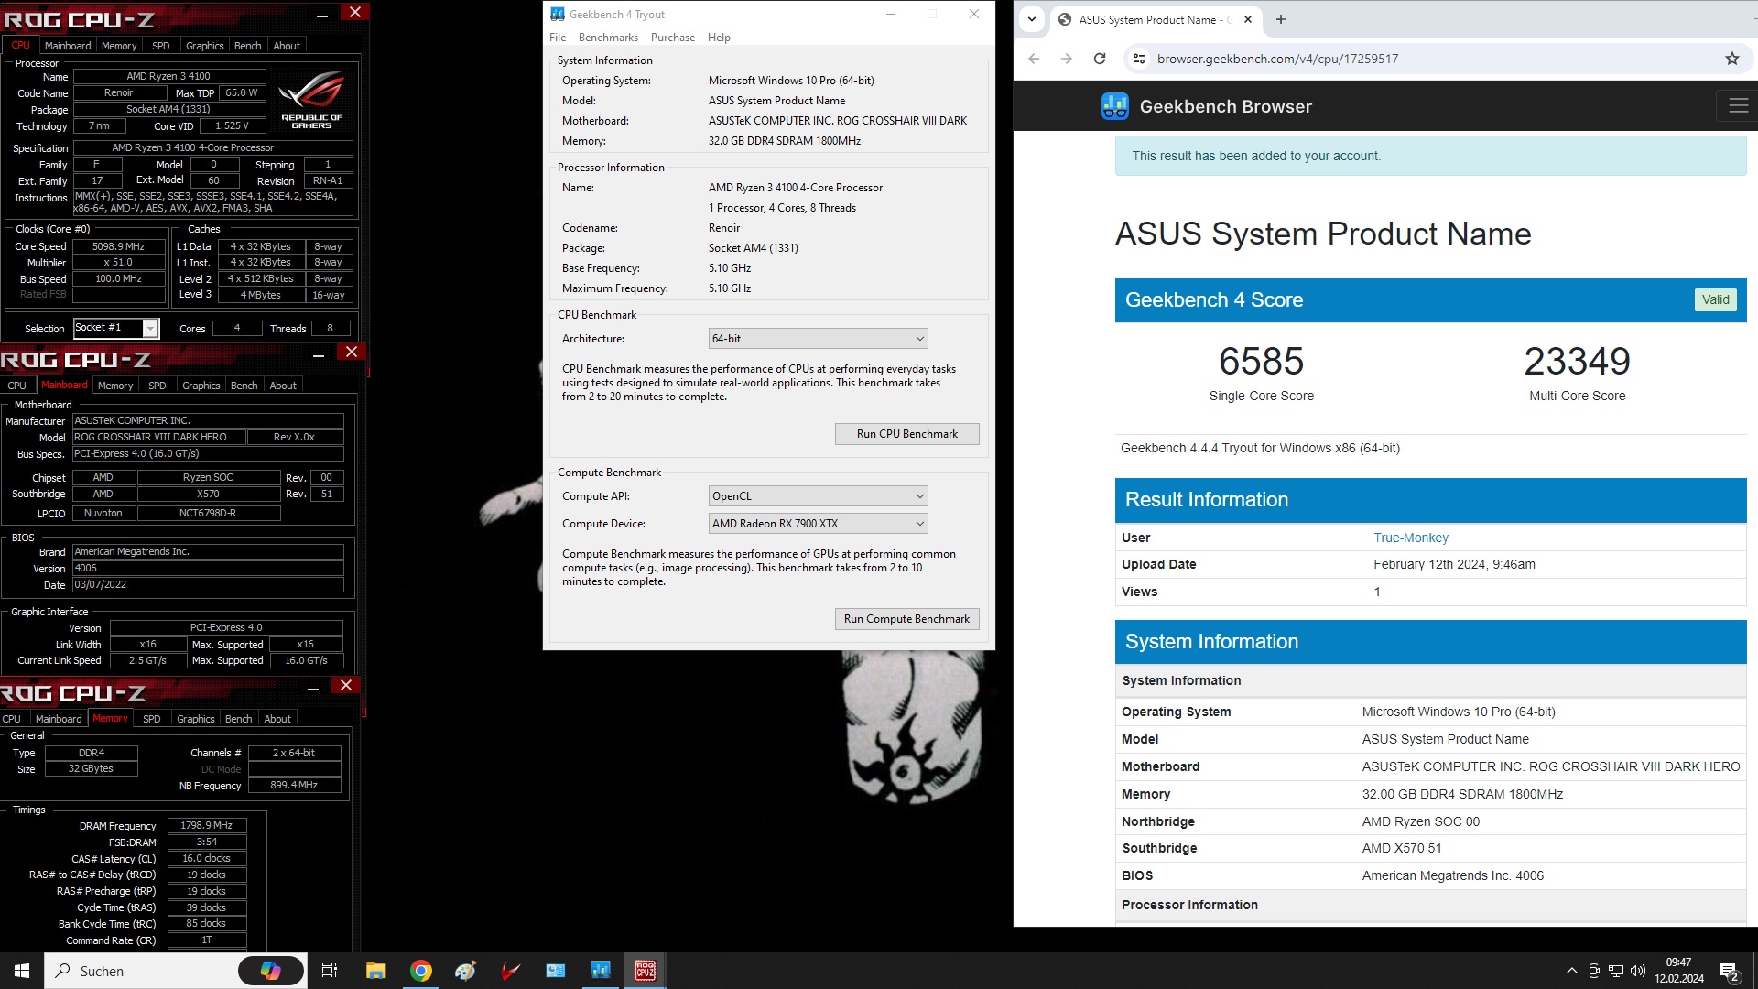Image resolution: width=1758 pixels, height=989 pixels.
Task: Click the Suchen search box on the taskbar
Action: (142, 971)
